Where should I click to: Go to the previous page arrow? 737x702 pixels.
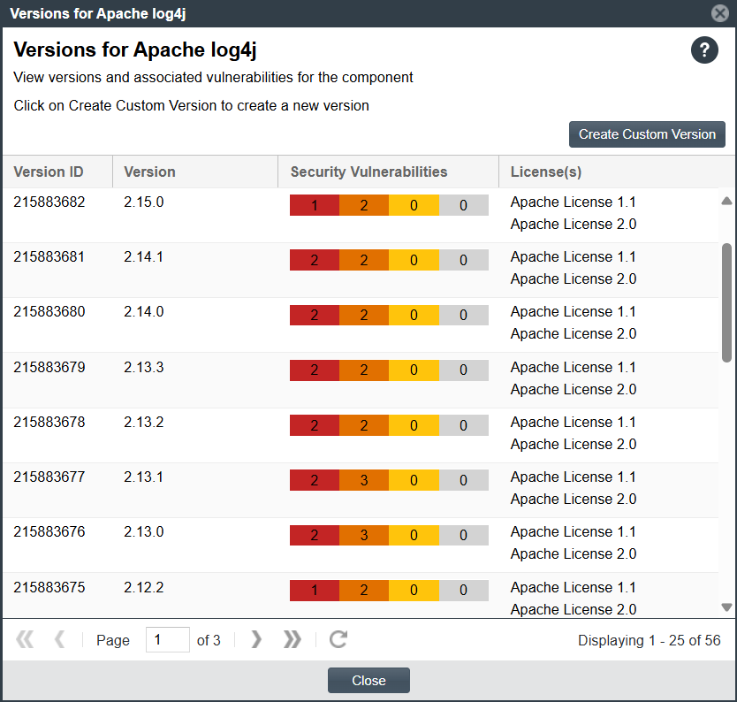(60, 639)
